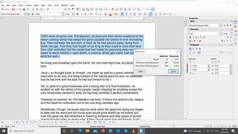This screenshot has height=134, width=238.
Task: Apply Superscript from the formatting toolbar
Action: tap(96, 14)
